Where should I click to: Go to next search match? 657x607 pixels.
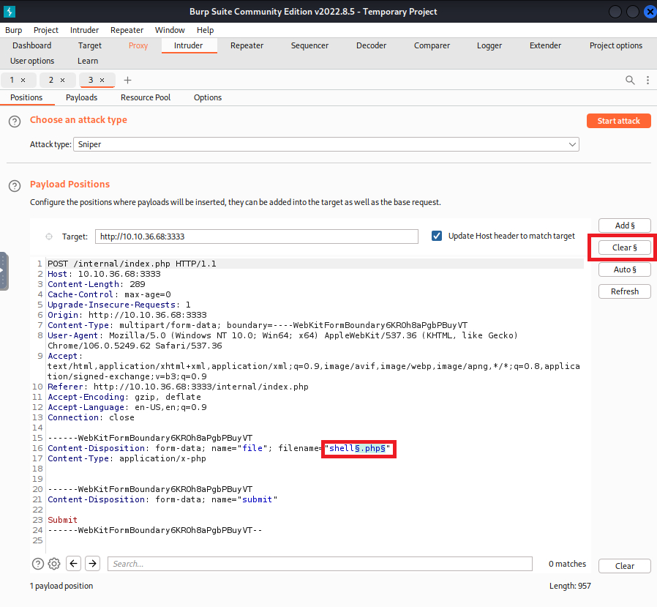click(x=93, y=563)
